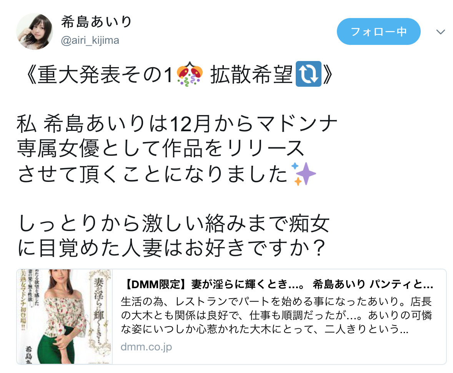This screenshot has height=373, width=453.
Task: Click the party popper emoji
Action: pyautogui.click(x=190, y=74)
